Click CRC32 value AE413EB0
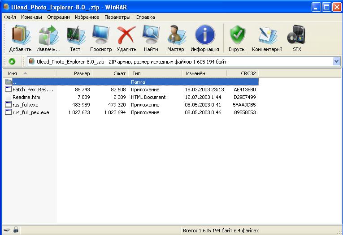343x235 pixels. coord(244,90)
